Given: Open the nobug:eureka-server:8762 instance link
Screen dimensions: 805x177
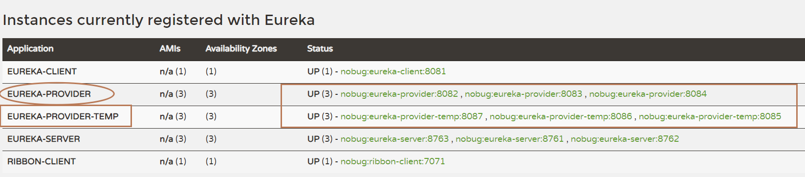Looking at the screenshot, I should click(x=625, y=139).
